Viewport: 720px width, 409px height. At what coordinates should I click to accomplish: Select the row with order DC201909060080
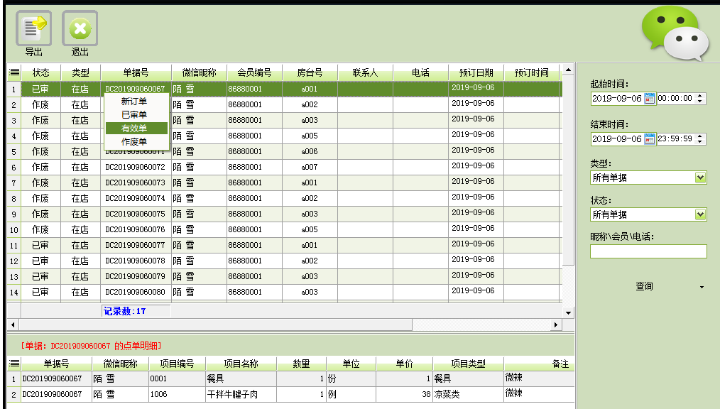click(x=135, y=292)
